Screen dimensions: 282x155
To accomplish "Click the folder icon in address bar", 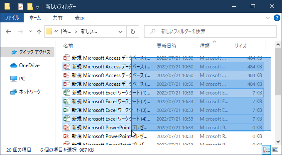I will click(x=49, y=31).
